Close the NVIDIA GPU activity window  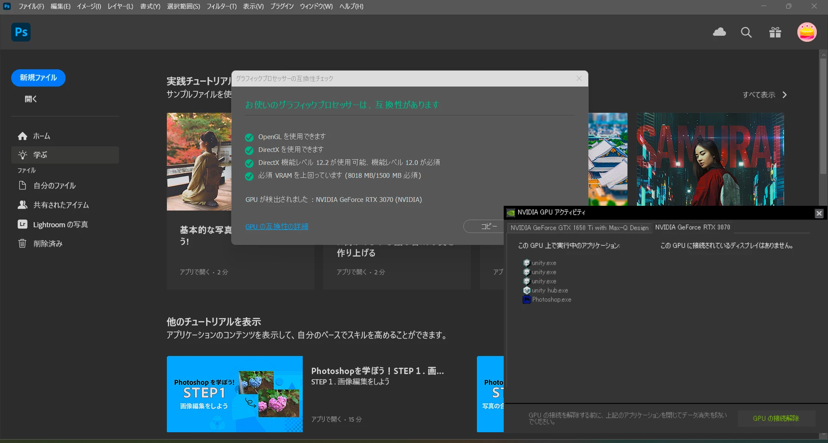[x=819, y=213]
